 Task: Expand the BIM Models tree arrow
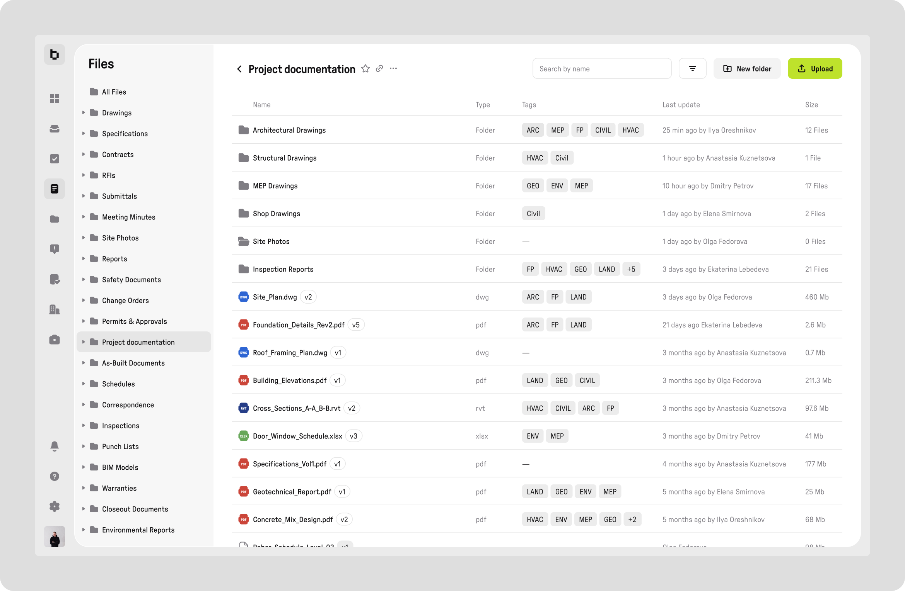pos(84,467)
